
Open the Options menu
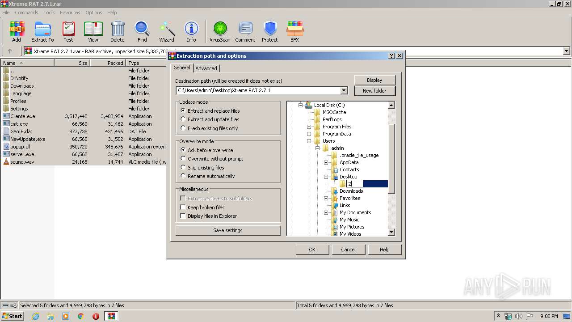point(94,13)
